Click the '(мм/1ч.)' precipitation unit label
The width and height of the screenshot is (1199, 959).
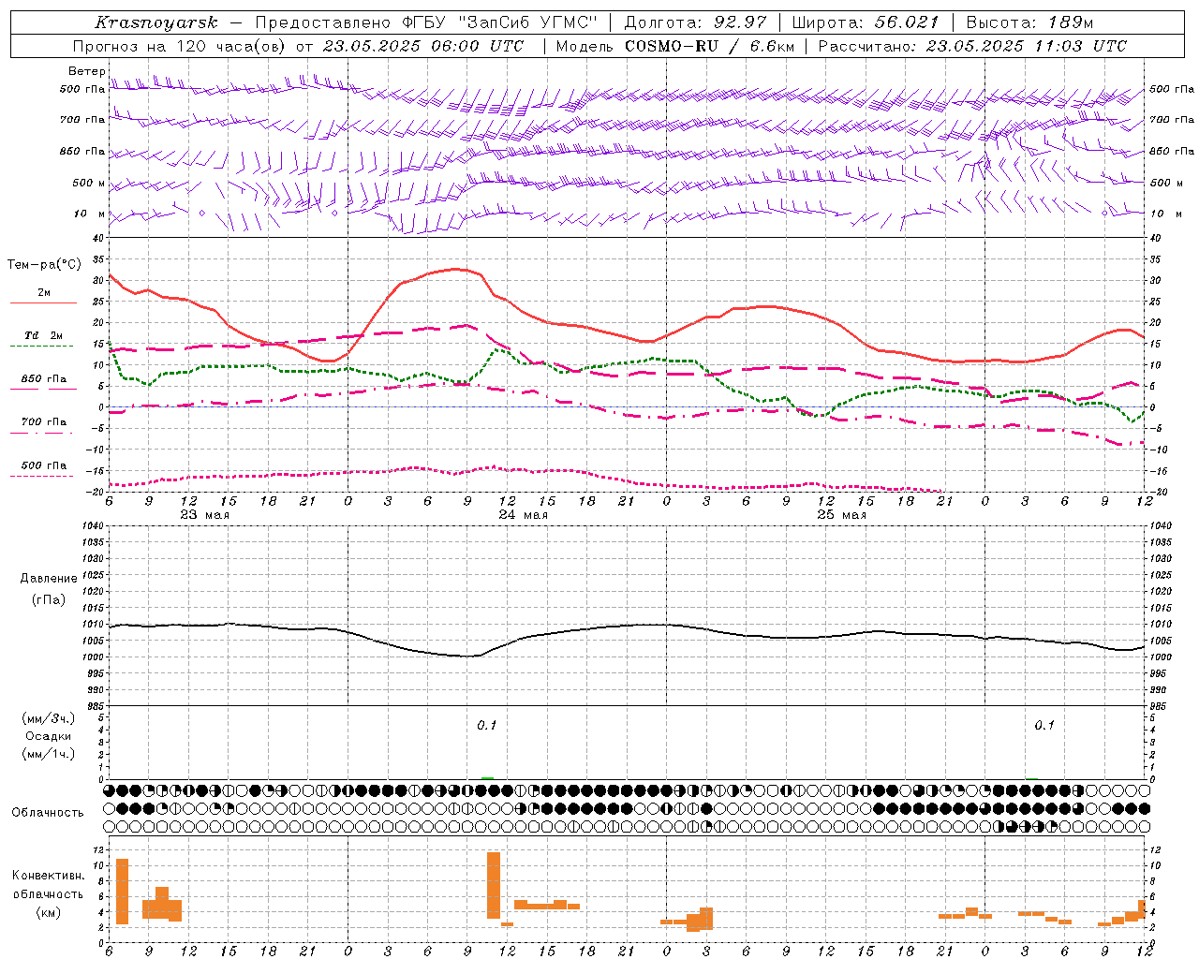click(49, 754)
